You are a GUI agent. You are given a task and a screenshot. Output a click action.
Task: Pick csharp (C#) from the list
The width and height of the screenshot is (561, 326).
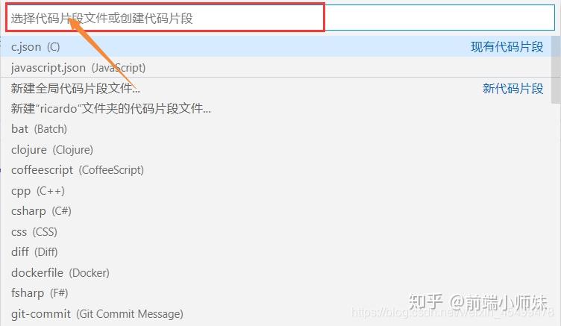coord(276,211)
